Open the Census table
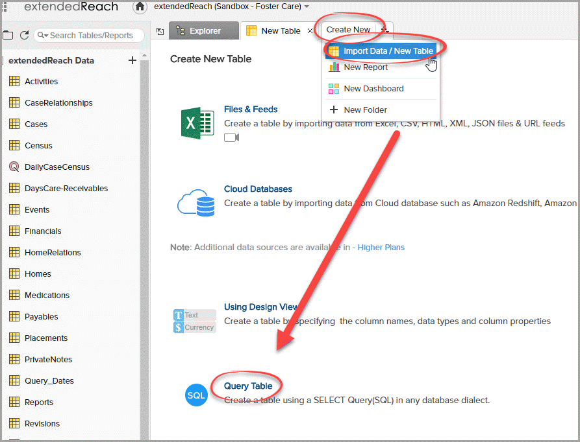Screen dimensions: 580x442 [38, 145]
